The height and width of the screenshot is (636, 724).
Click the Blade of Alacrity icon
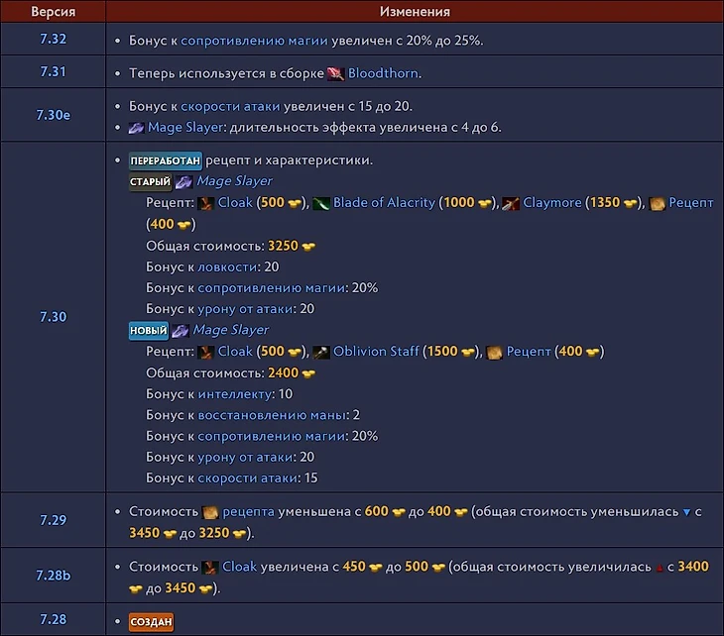coord(320,203)
